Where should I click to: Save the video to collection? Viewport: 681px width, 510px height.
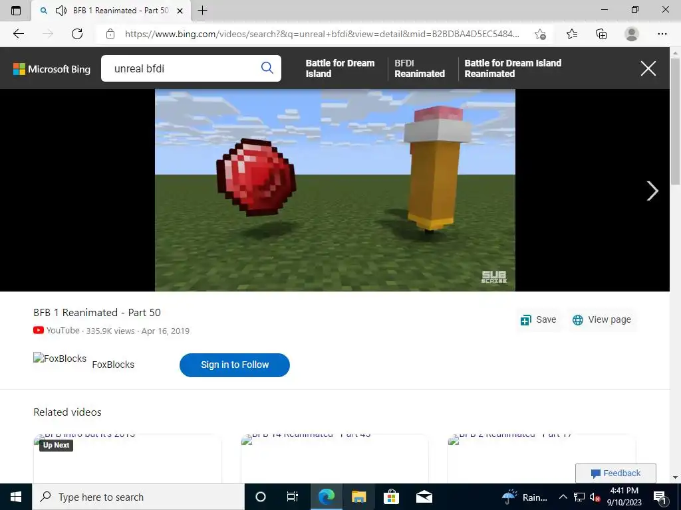coord(538,319)
